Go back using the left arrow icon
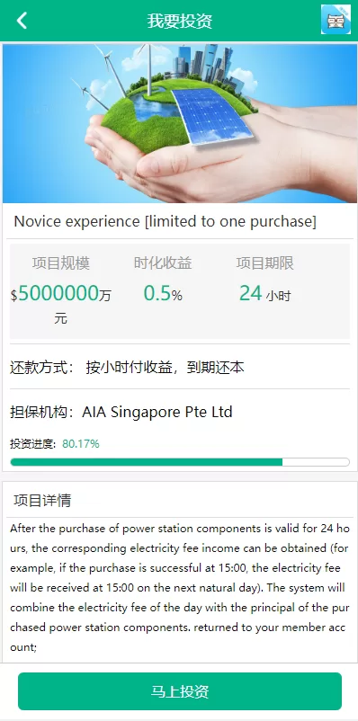Viewport: 358px width, 721px height. [22, 21]
